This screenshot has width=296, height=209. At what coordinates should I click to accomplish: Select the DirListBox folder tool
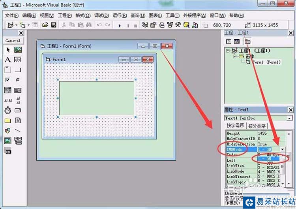(x=8, y=121)
